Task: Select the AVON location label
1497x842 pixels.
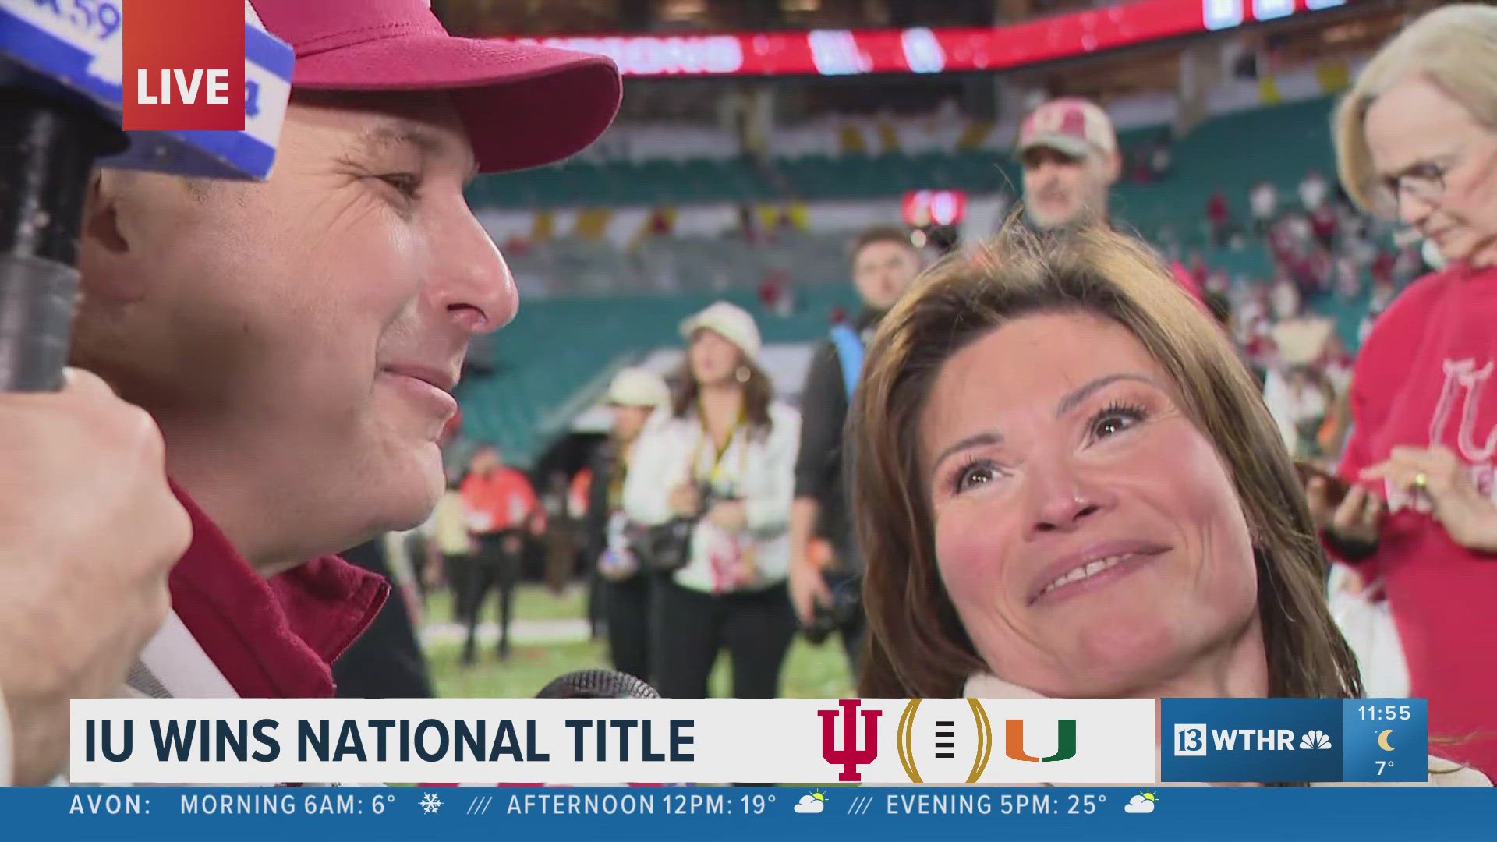Action: click(110, 805)
